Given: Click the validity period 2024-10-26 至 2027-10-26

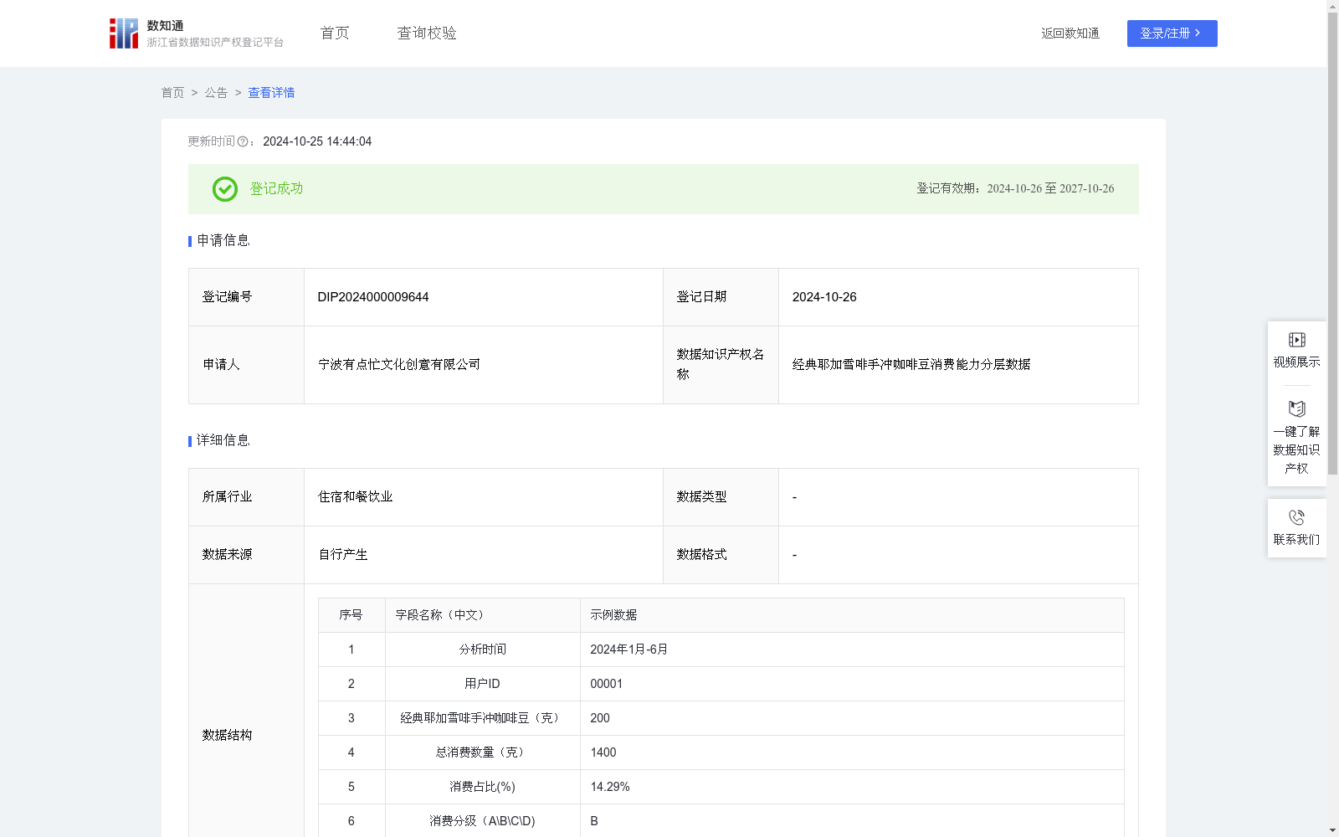Looking at the screenshot, I should tap(1050, 189).
